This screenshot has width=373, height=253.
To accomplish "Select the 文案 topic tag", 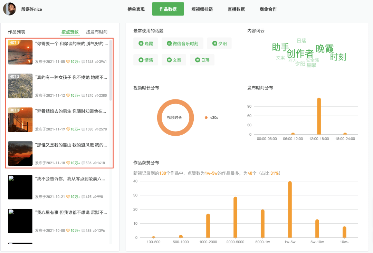I will [x=174, y=60].
